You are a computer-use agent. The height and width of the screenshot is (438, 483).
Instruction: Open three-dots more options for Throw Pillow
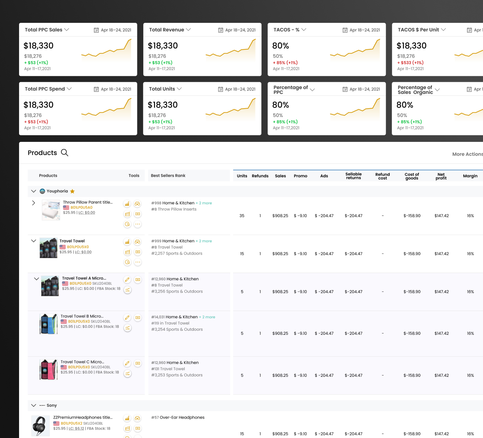tap(138, 224)
